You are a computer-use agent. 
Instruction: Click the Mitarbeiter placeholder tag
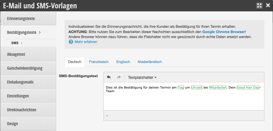(x=218, y=87)
